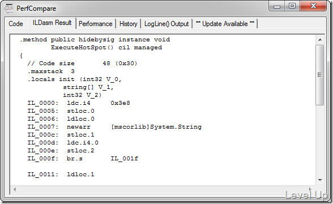Image resolution: width=333 pixels, height=204 pixels.
Task: Click the 'IL_0000: ldc.i4 0x3e8' line
Action: click(79, 103)
